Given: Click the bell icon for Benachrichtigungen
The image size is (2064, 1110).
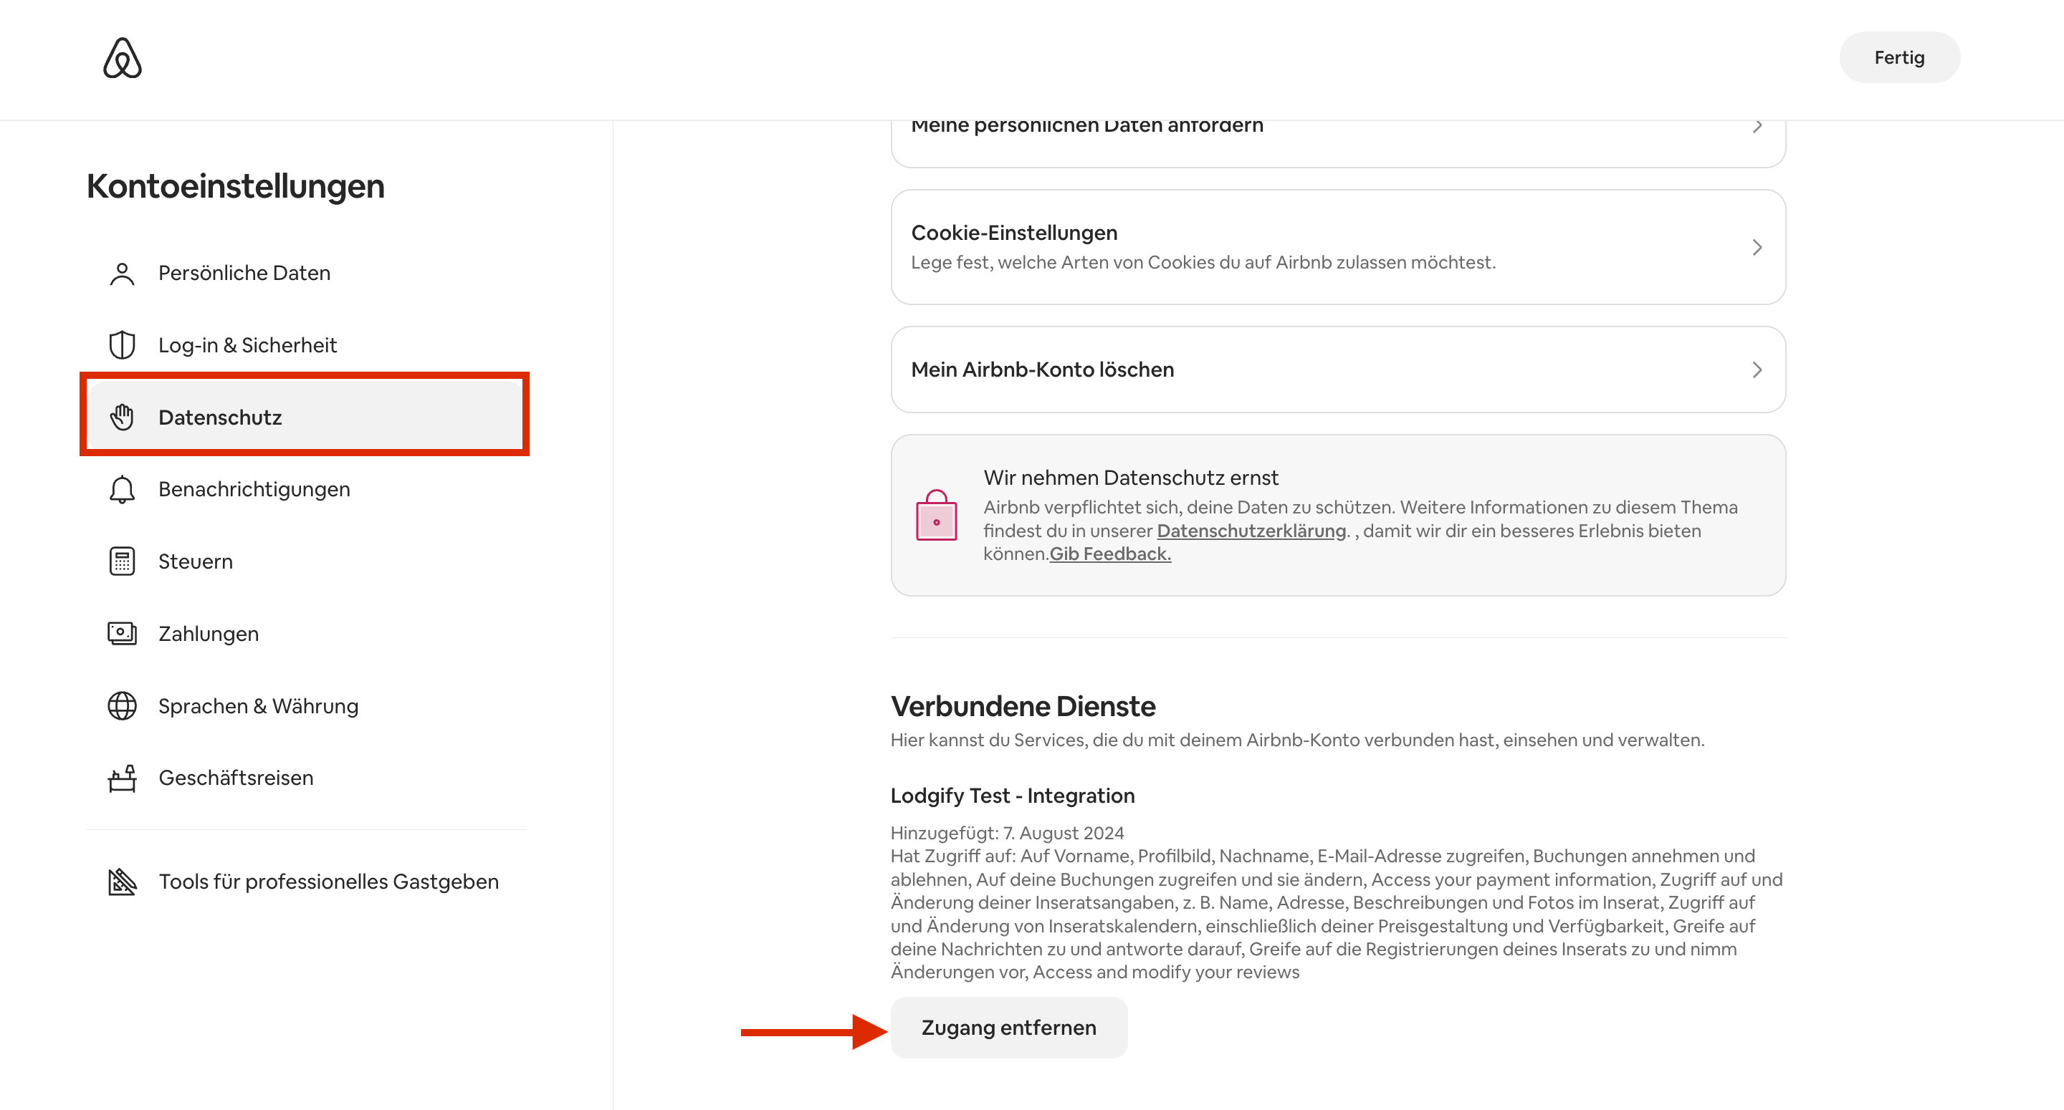Looking at the screenshot, I should [122, 489].
